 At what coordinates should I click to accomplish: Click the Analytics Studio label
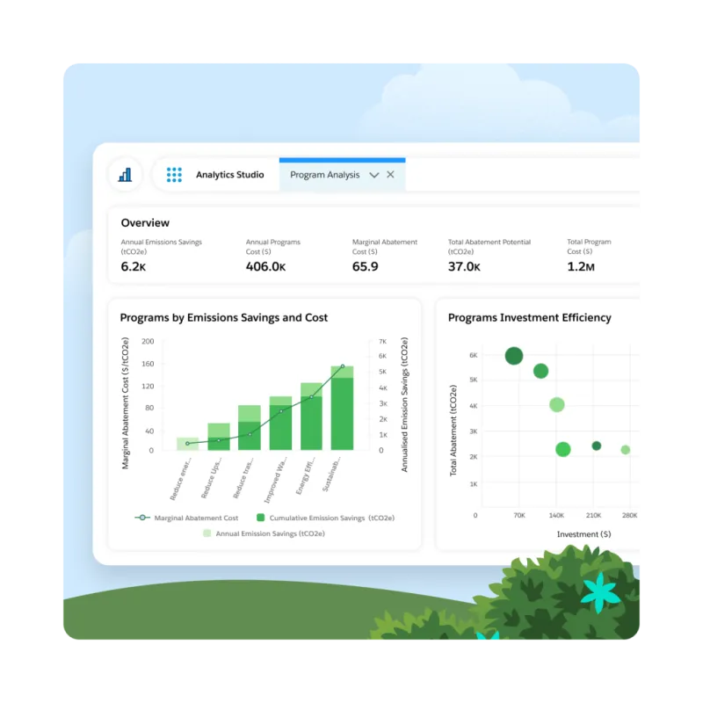(x=229, y=175)
